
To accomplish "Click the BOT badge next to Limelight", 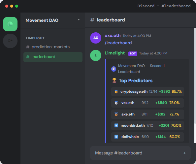I will coord(133,53).
